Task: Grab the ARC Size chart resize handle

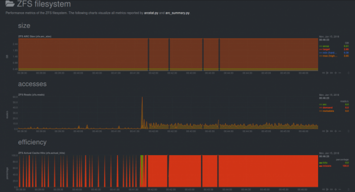Action: pyautogui.click(x=349, y=73)
